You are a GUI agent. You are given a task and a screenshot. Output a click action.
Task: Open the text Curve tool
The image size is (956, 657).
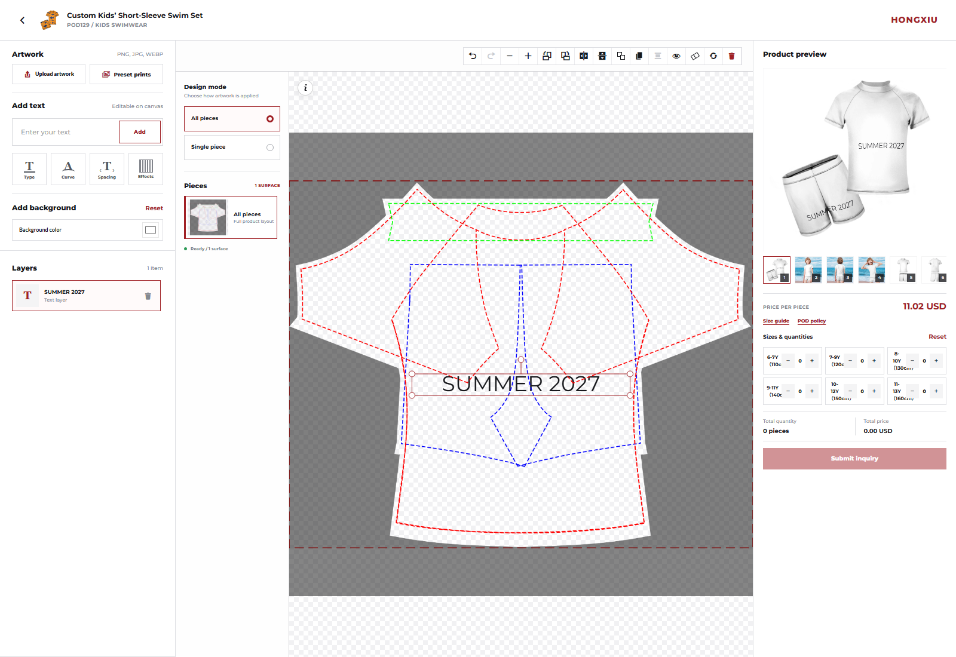click(x=68, y=169)
